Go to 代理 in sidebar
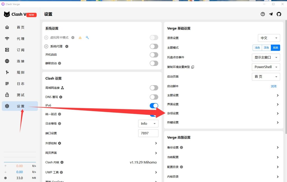 pos(20,39)
